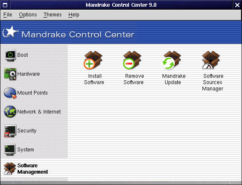
Task: Select the Mount Points pie icon
Action: (10, 93)
